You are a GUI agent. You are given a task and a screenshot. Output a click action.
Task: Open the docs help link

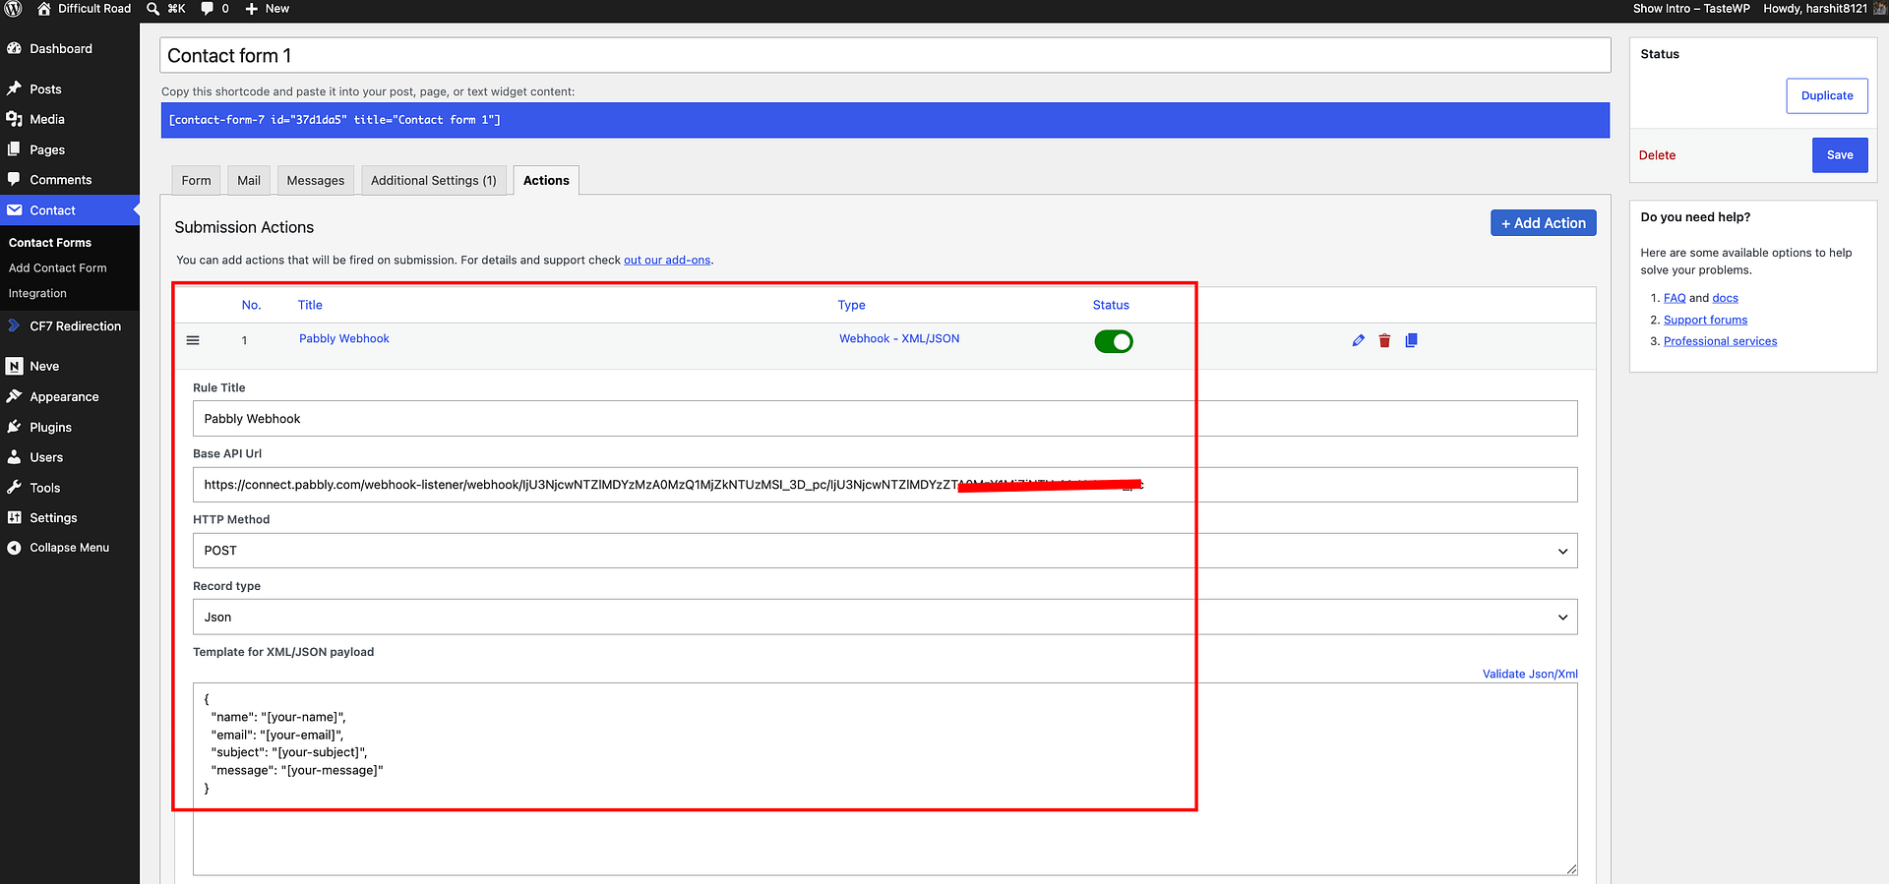click(x=1725, y=298)
